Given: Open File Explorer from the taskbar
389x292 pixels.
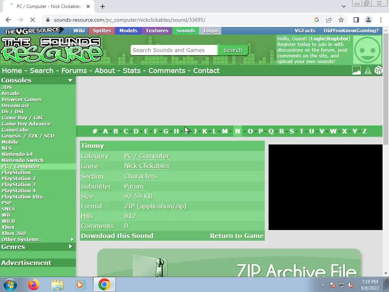Looking at the screenshot, I should click(x=57, y=284).
